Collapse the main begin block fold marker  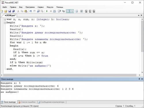(5, 23)
